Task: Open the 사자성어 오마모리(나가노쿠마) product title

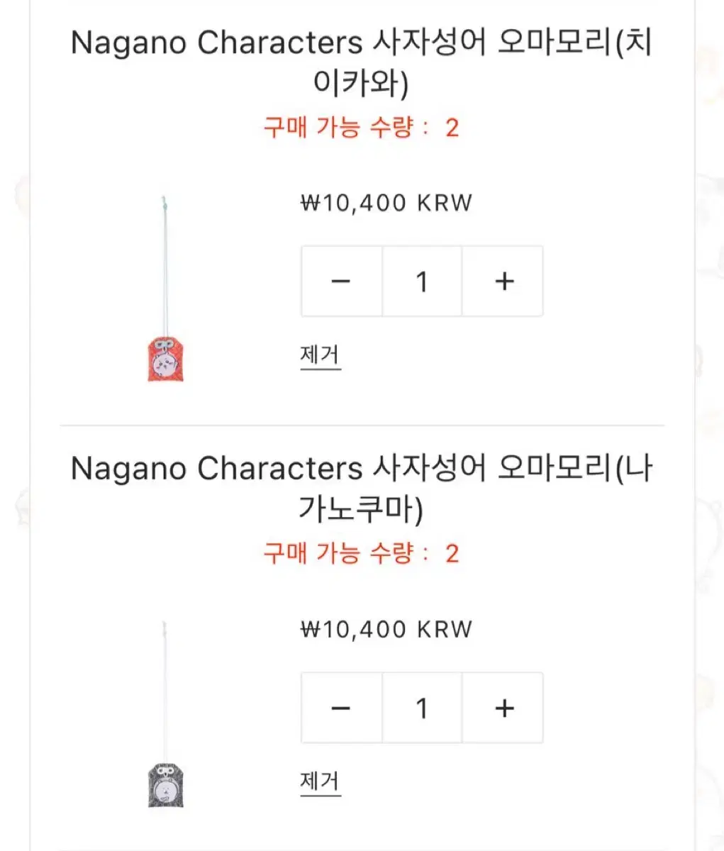Action: (x=362, y=489)
